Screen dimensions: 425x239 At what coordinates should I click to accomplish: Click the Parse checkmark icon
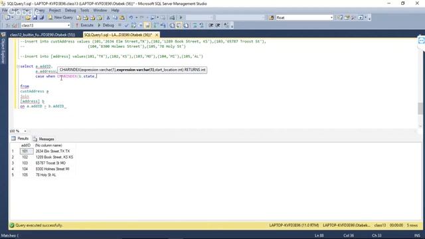tap(126, 25)
